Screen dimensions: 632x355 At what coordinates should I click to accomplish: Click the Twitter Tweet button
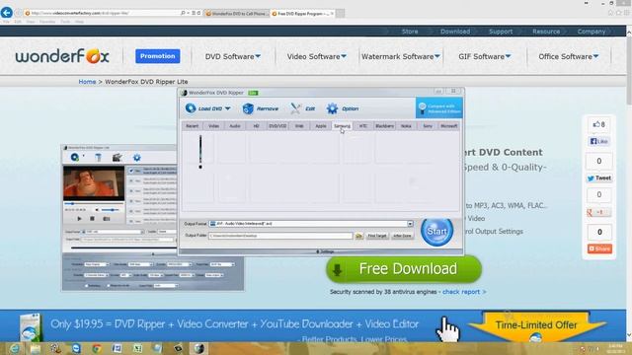[x=599, y=178]
